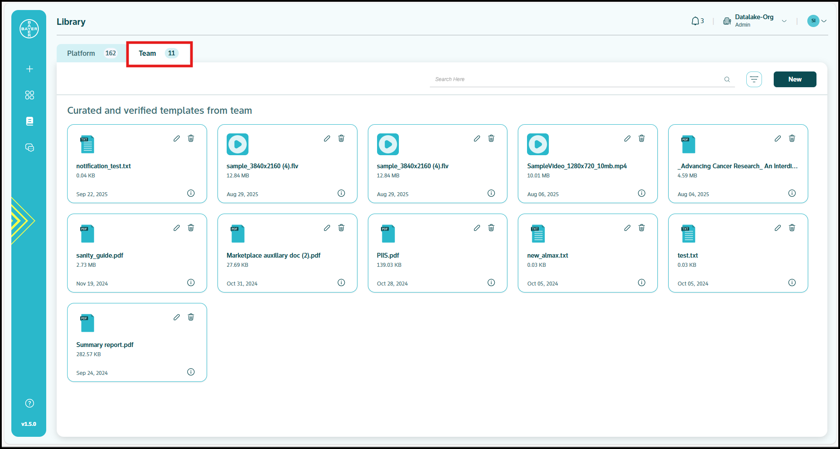Click the search magnifier icon

[727, 79]
